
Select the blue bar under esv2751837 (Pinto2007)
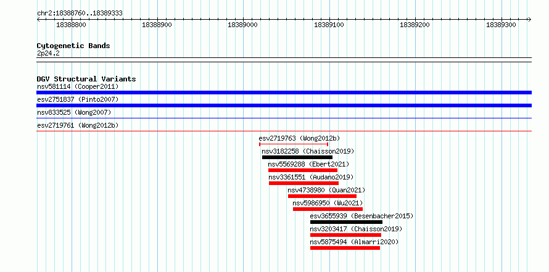tap(284, 105)
